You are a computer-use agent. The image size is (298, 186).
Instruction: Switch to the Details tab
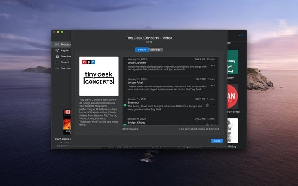pyautogui.click(x=142, y=50)
